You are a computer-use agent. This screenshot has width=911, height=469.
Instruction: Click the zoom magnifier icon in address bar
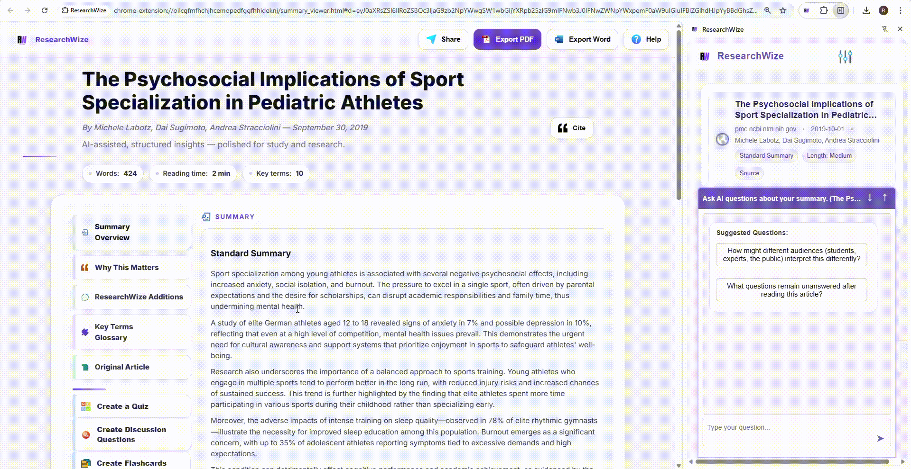point(767,10)
